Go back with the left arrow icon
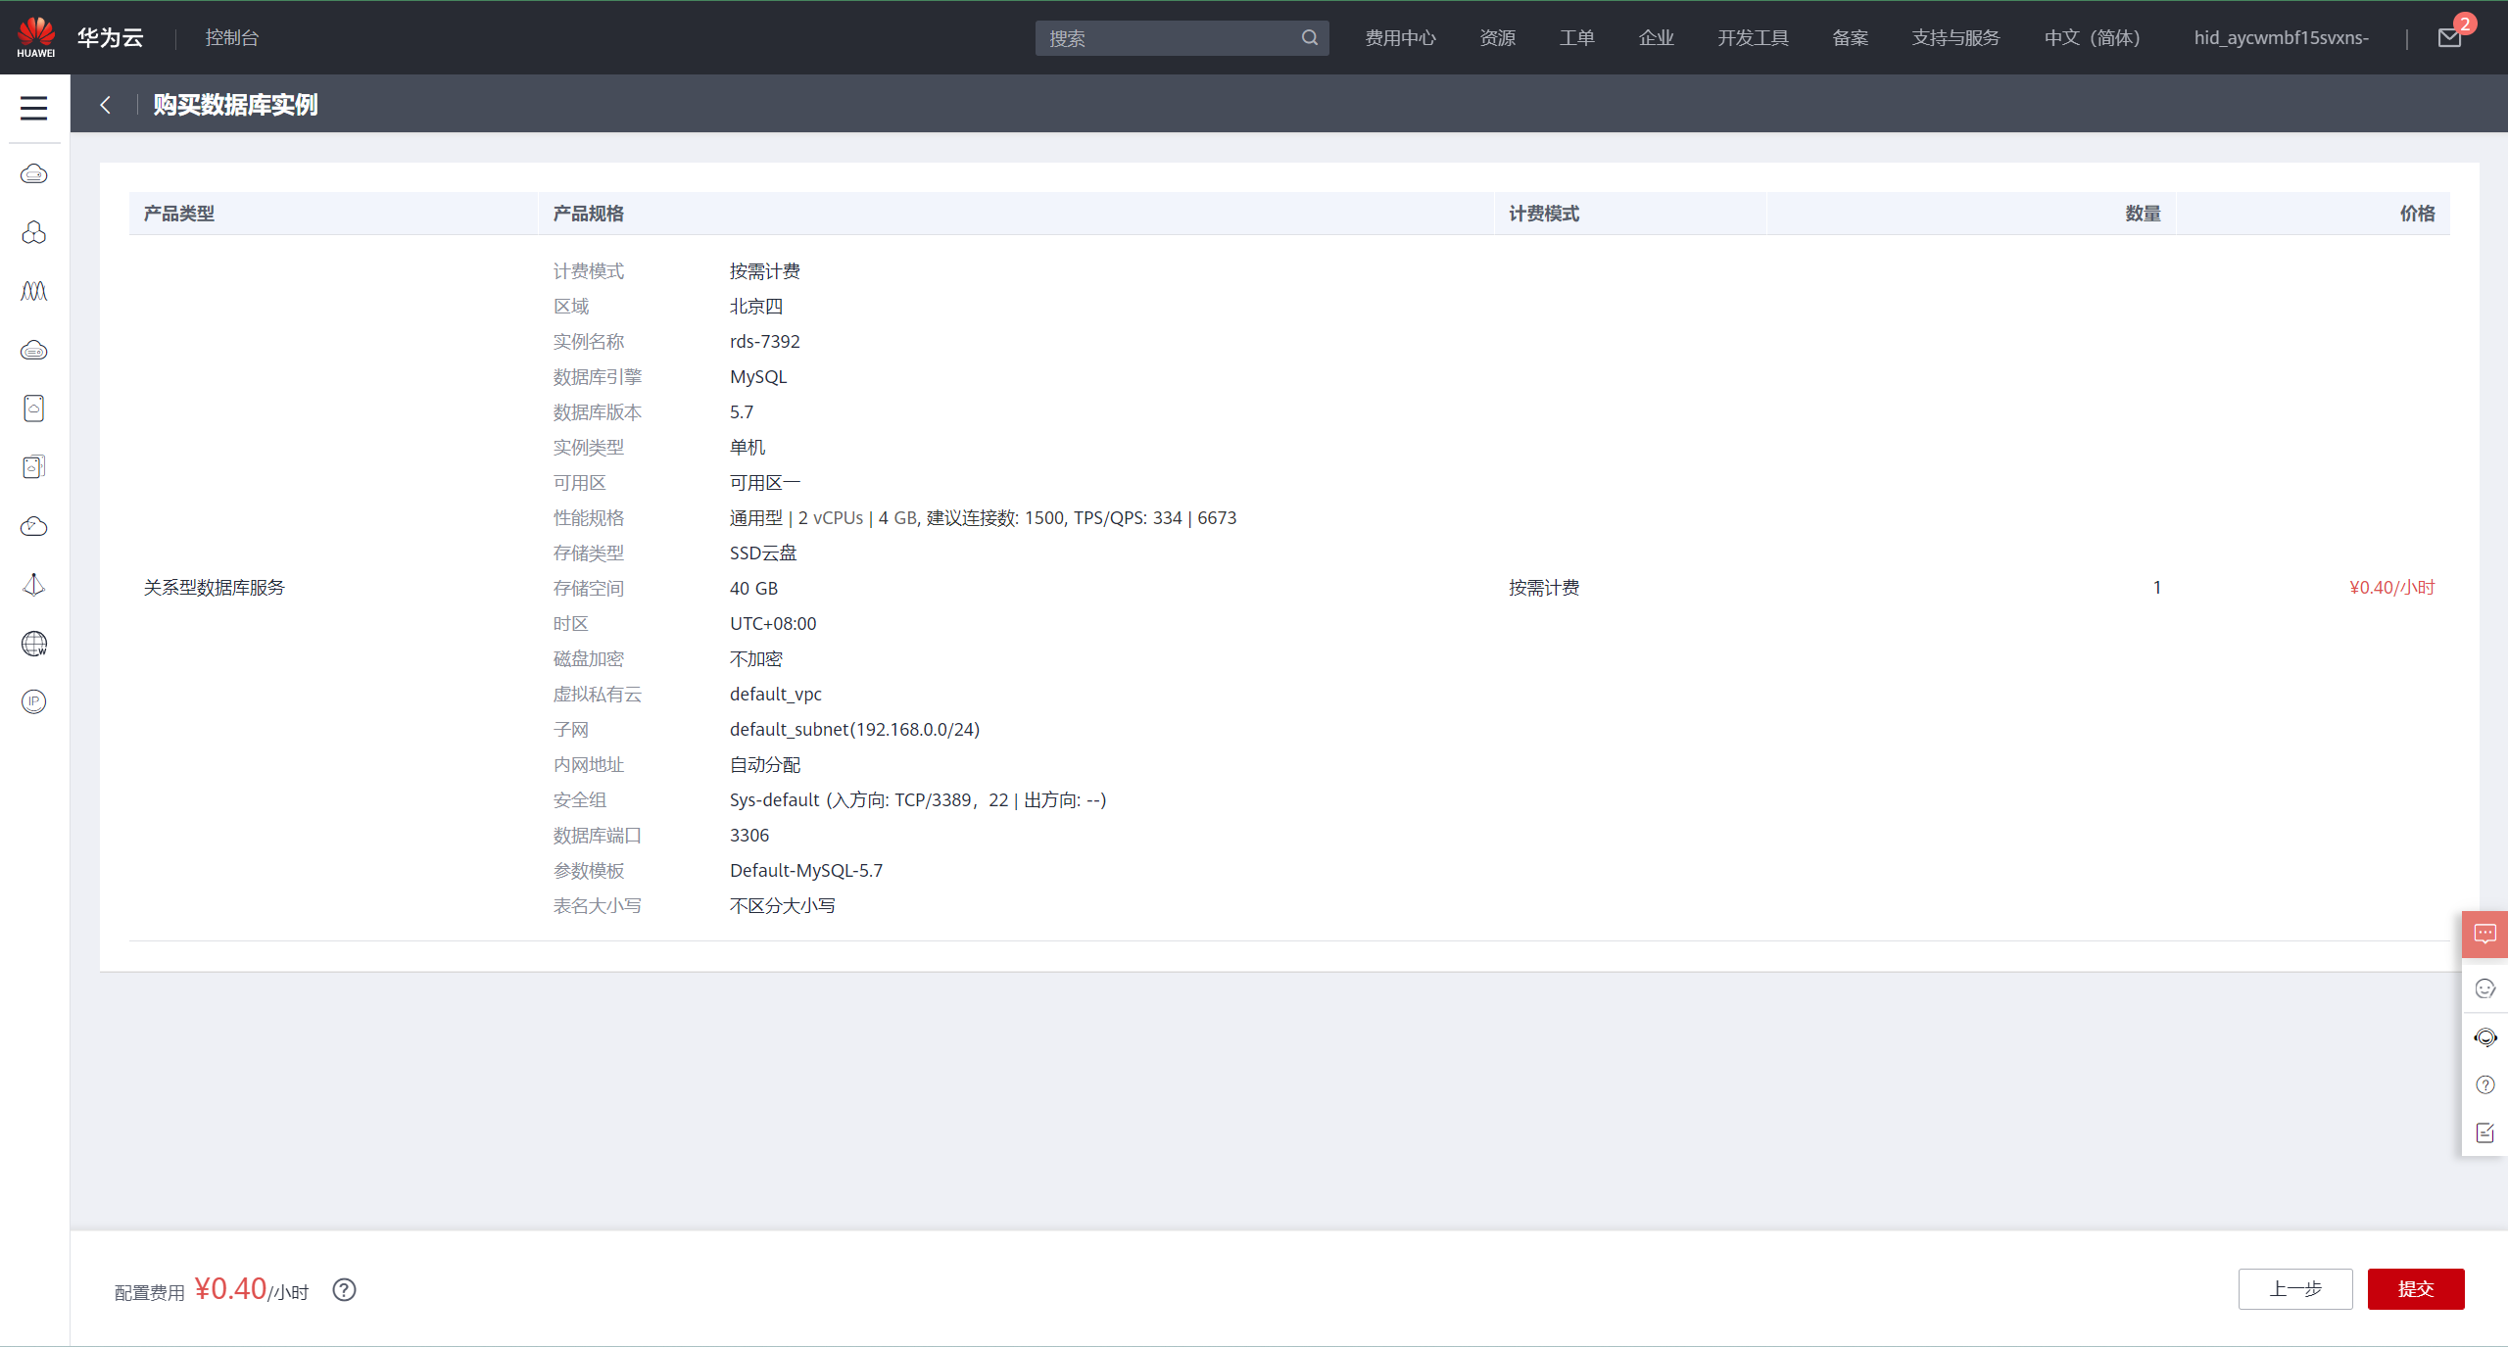 [105, 105]
